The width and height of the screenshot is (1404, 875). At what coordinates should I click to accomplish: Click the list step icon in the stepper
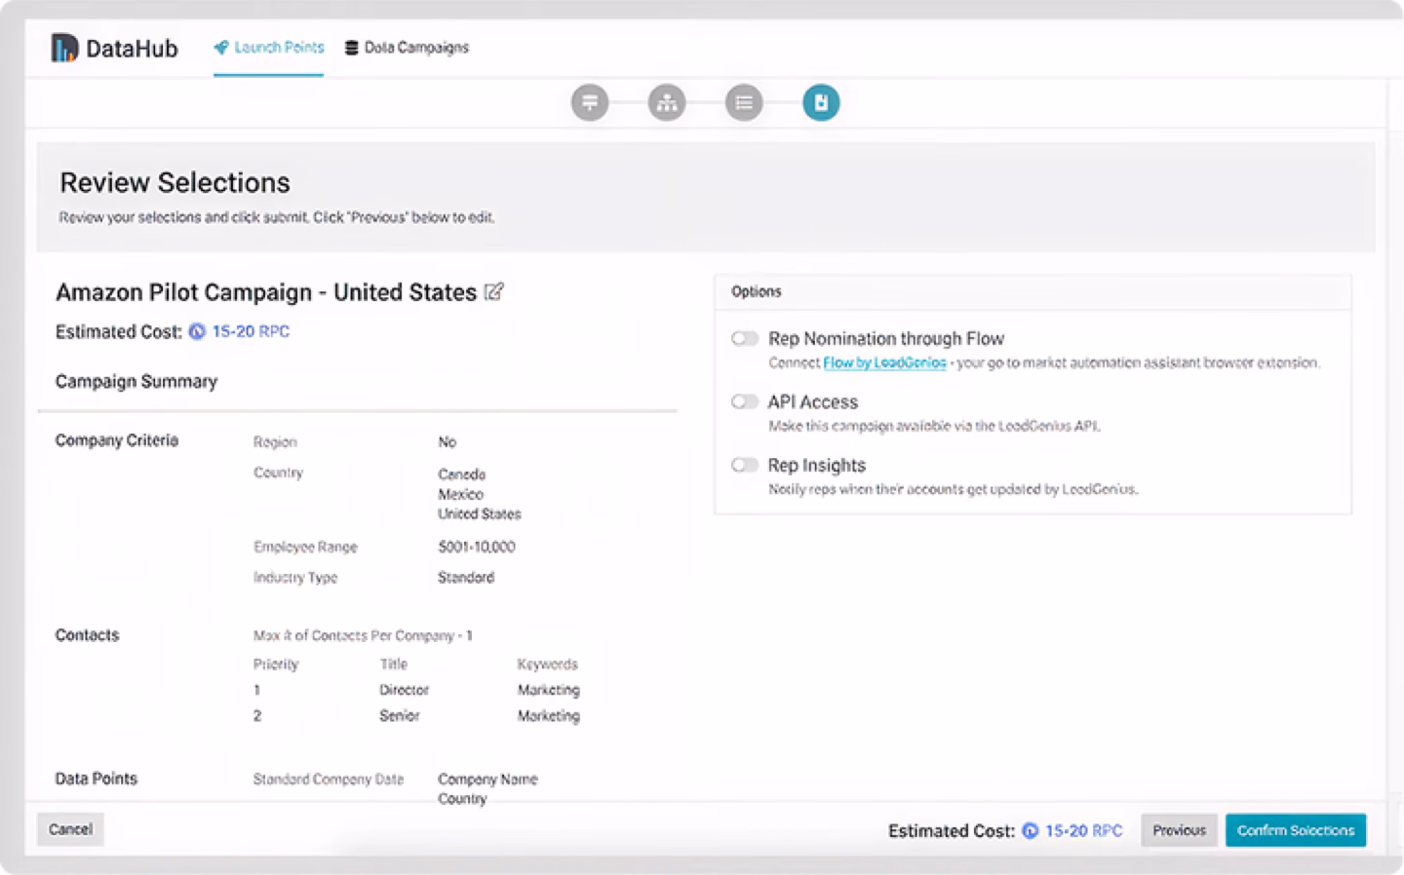pos(743,102)
